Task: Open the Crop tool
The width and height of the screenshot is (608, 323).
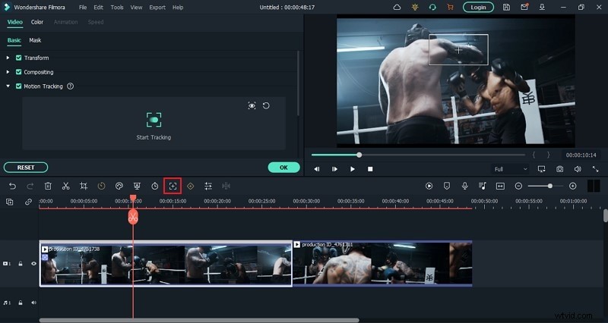Action: [84, 186]
